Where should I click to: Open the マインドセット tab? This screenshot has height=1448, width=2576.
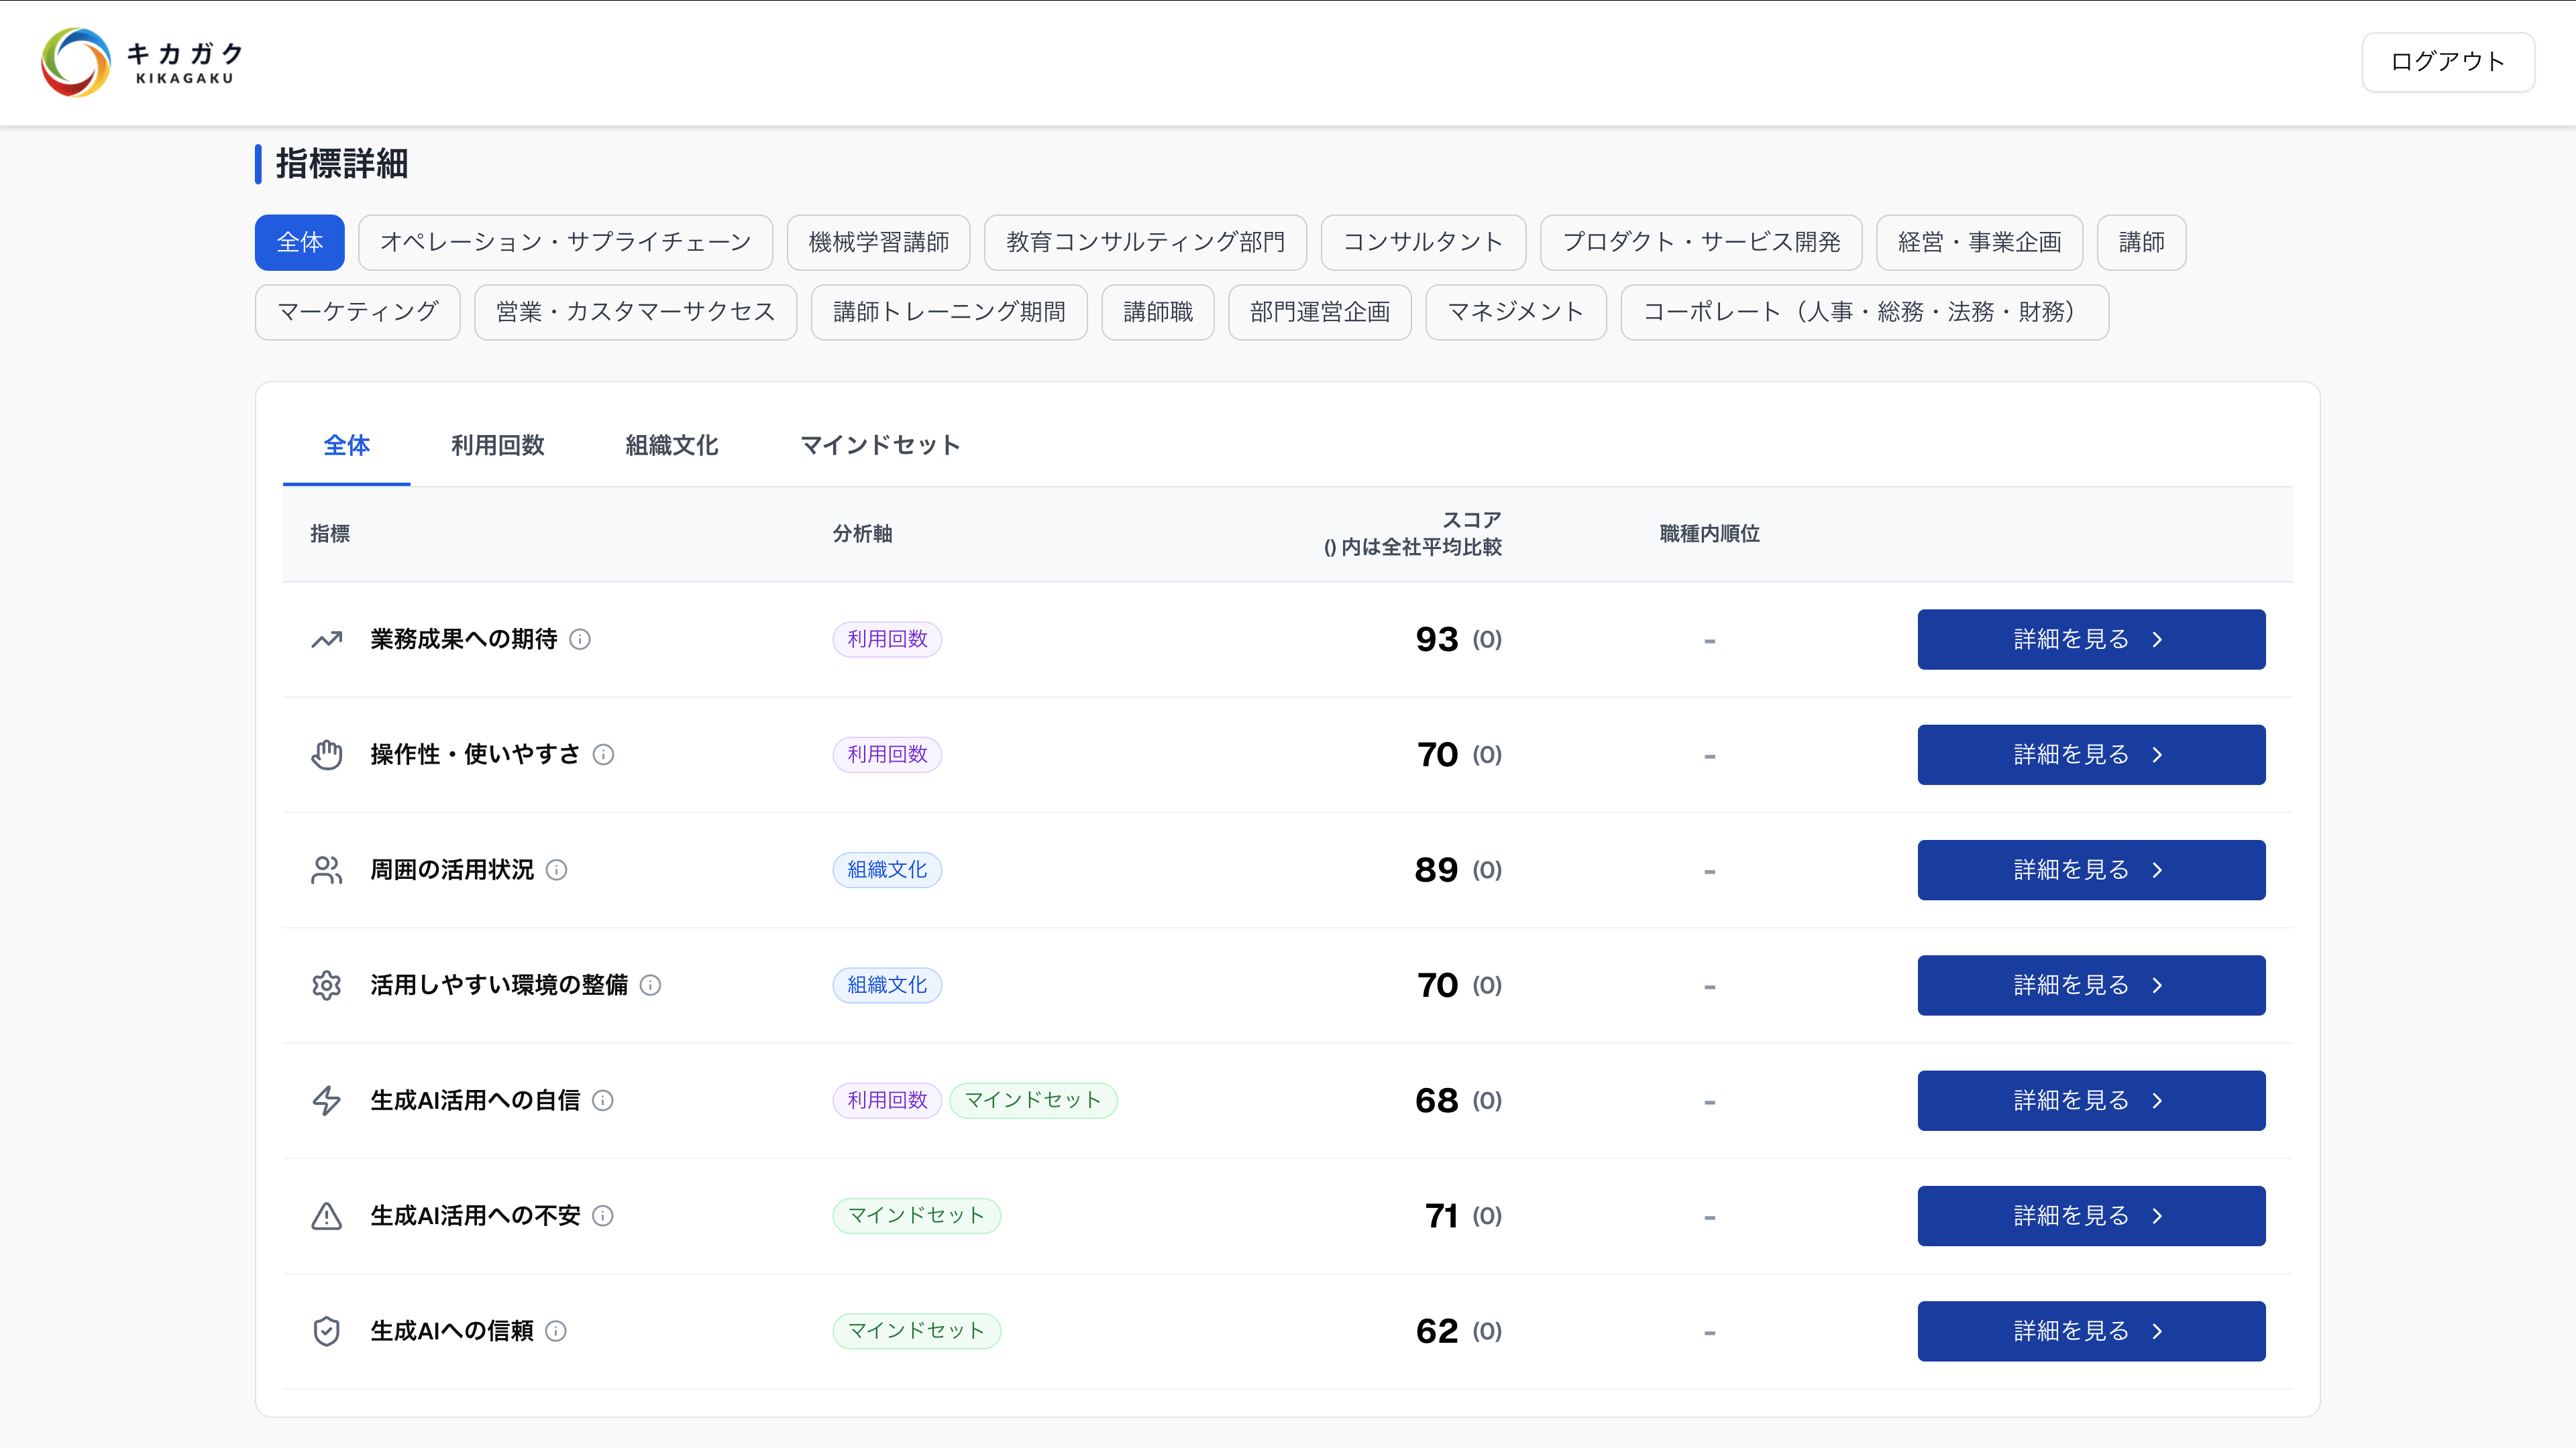tap(879, 446)
